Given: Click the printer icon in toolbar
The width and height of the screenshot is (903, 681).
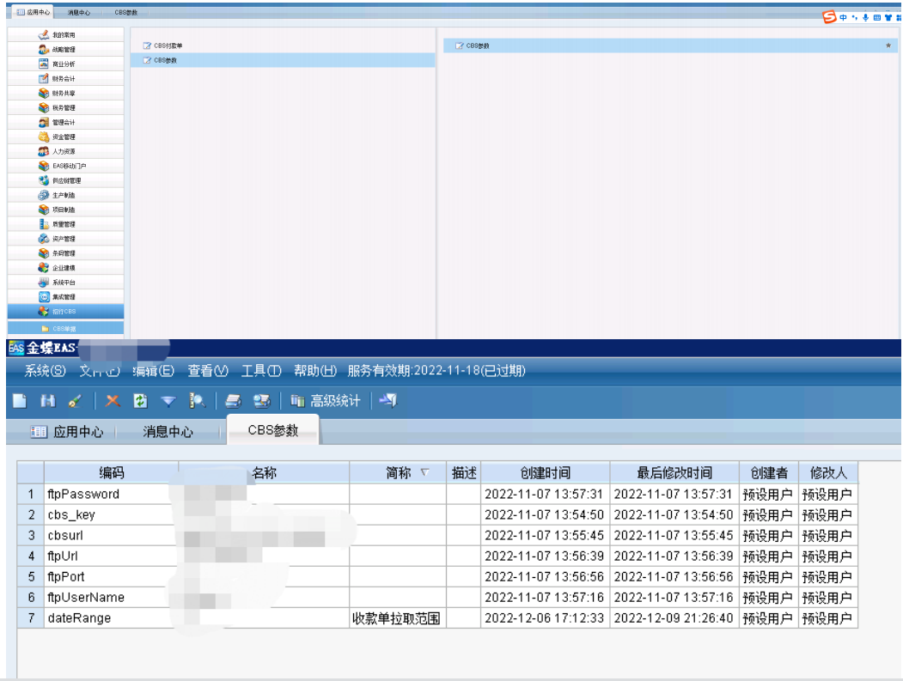Looking at the screenshot, I should click(233, 401).
